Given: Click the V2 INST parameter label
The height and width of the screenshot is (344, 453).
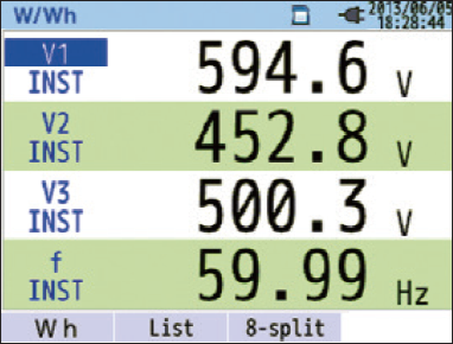Looking at the screenshot, I should pos(56,137).
